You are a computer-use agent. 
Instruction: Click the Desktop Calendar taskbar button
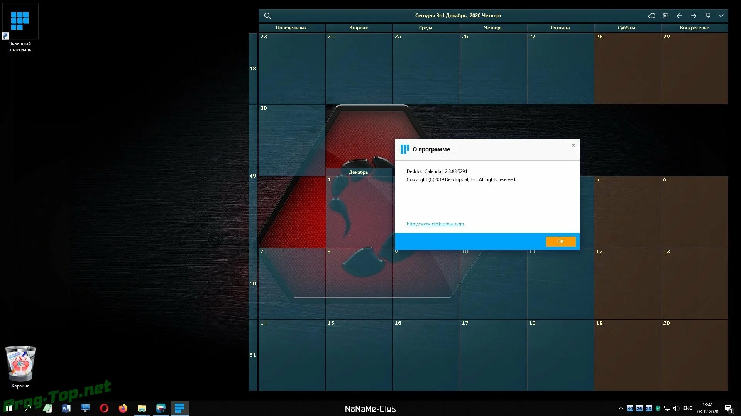coord(179,408)
